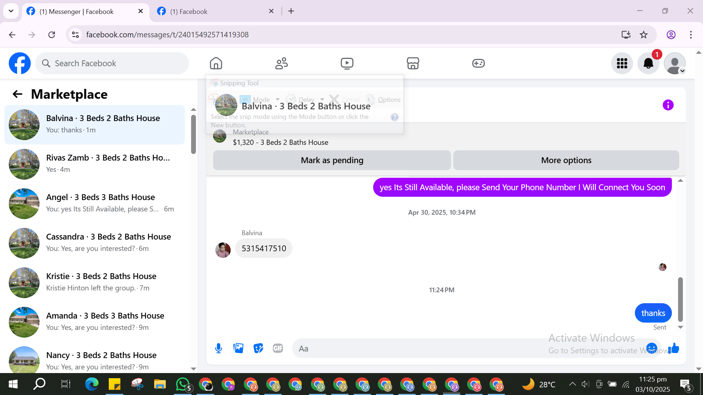This screenshot has width=703, height=395.
Task: Attach a file with the photo icon
Action: [x=238, y=349]
